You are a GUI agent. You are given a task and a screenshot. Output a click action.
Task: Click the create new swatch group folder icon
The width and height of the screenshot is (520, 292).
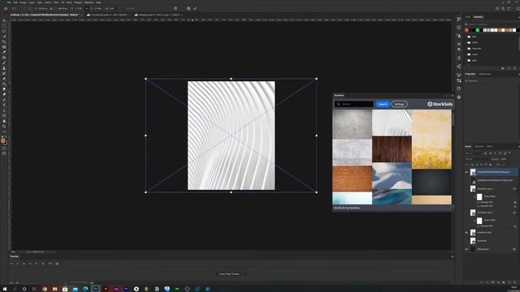(x=503, y=68)
